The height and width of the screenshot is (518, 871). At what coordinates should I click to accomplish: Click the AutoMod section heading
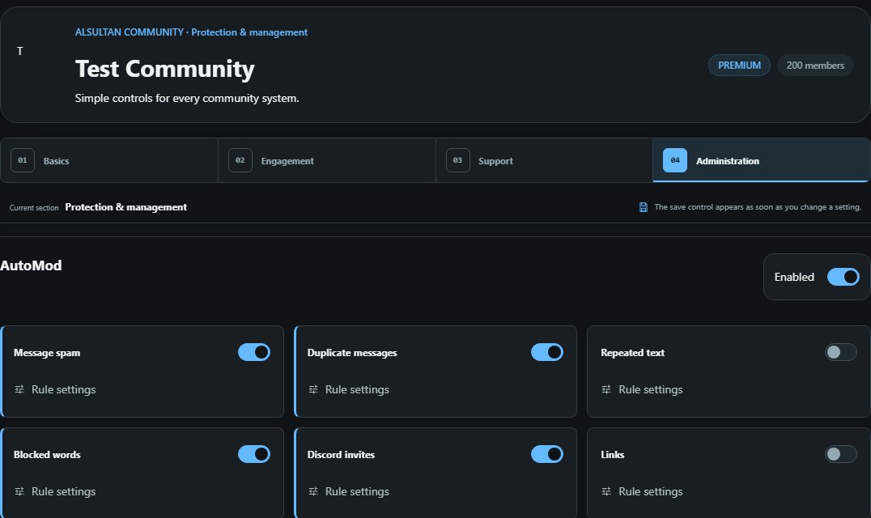[x=31, y=265]
